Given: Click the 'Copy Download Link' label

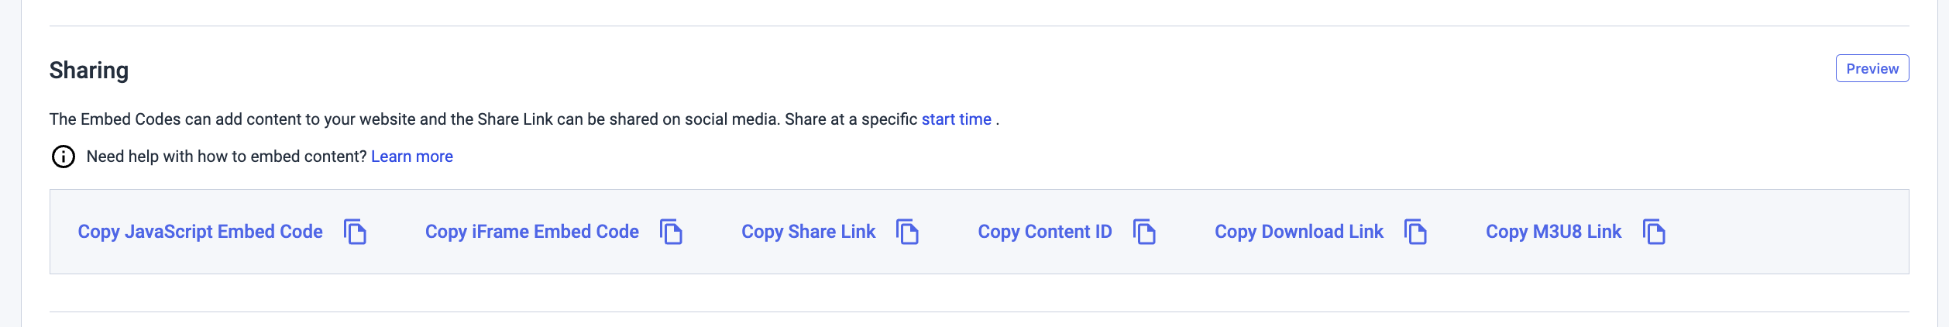Looking at the screenshot, I should pos(1298,232).
